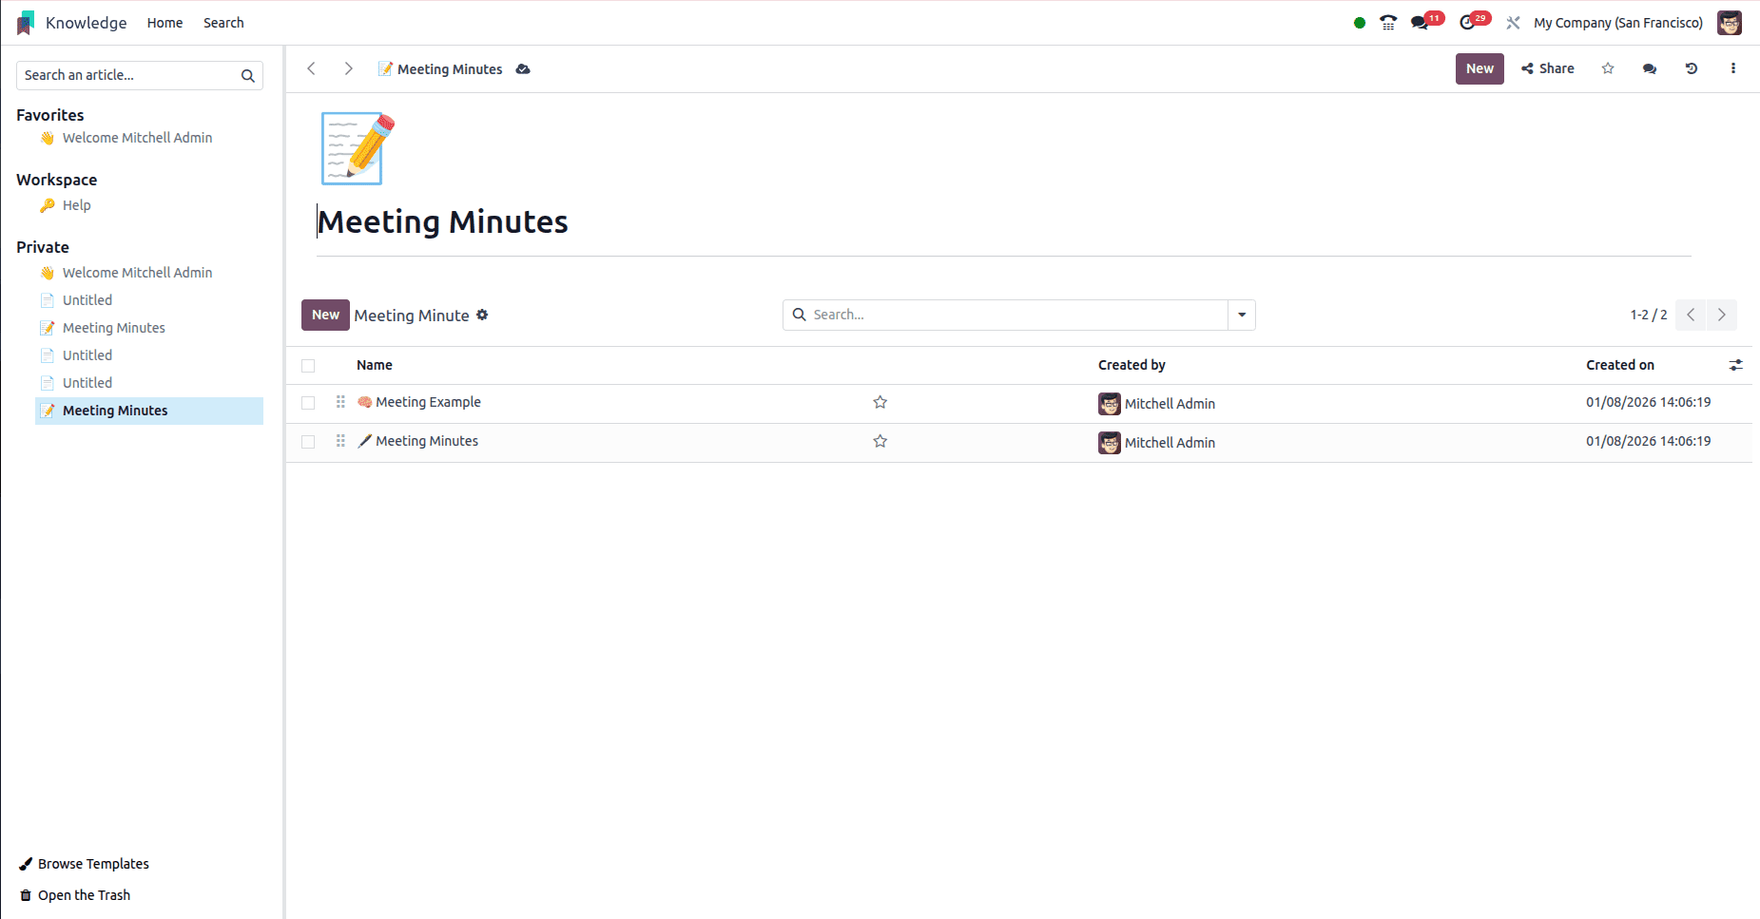Click the Favorites section header

(x=50, y=115)
